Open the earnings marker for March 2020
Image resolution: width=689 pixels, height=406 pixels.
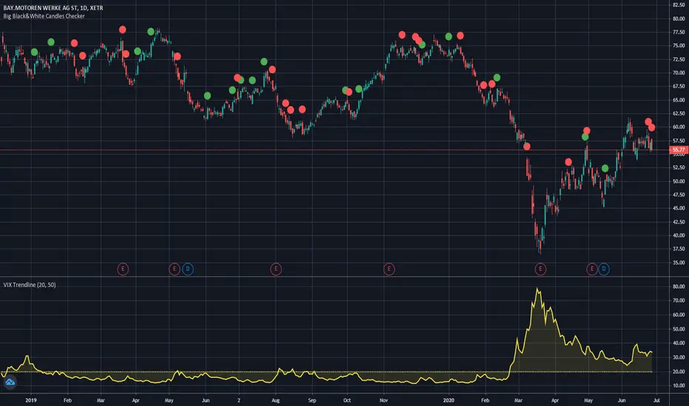pos(540,269)
